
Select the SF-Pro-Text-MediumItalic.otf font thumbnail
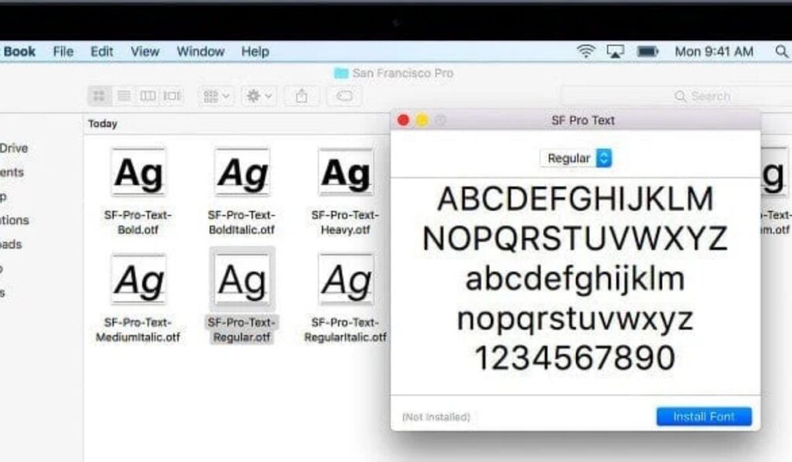(x=138, y=279)
